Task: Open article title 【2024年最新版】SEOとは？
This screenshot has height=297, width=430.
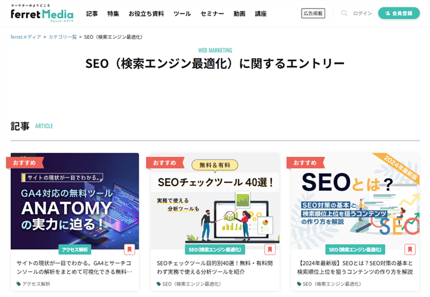Action: pyautogui.click(x=355, y=267)
